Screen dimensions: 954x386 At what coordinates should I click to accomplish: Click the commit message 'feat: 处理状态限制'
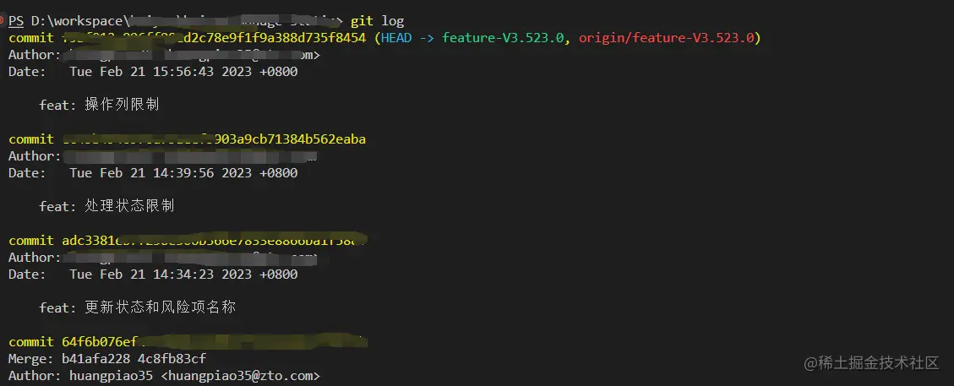[106, 207]
